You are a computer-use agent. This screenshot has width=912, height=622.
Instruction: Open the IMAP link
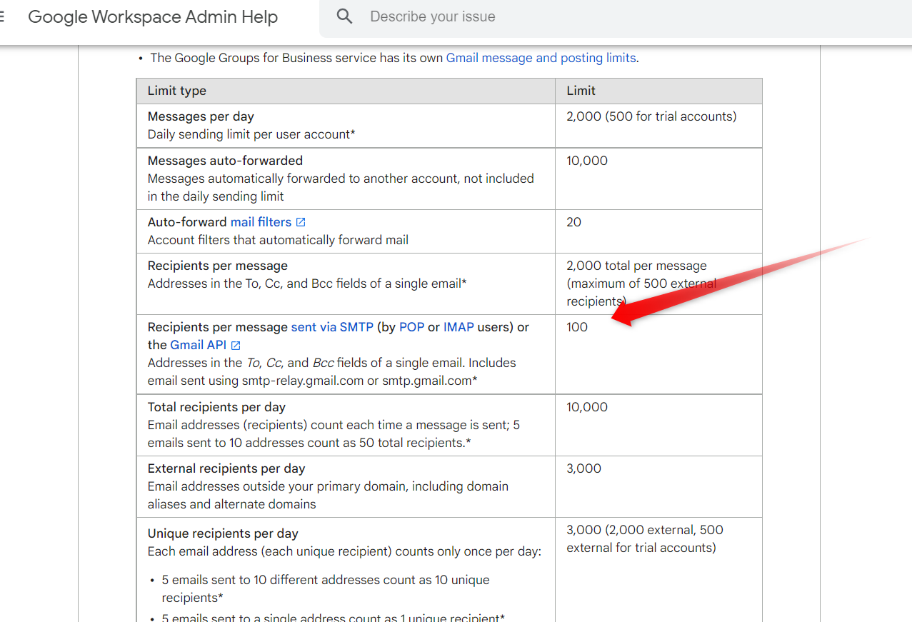458,327
